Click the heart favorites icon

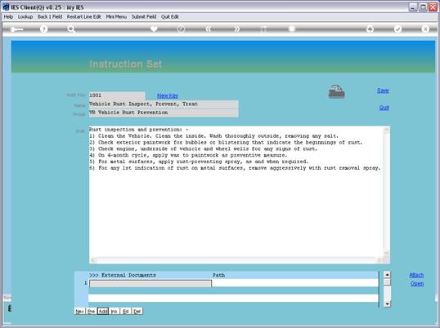coord(154,29)
